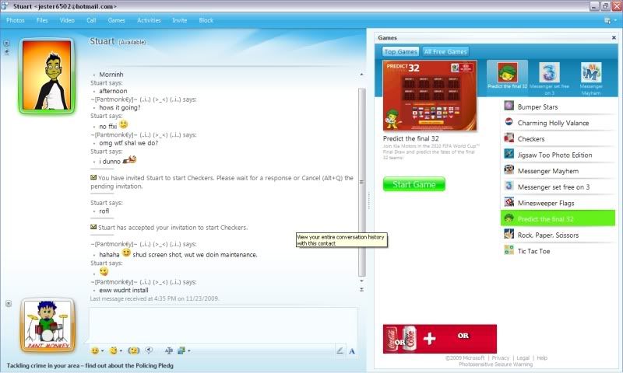Viewport: 623px width, 373px height.
Task: Open background picker dropdown arrow
Action: click(189, 350)
